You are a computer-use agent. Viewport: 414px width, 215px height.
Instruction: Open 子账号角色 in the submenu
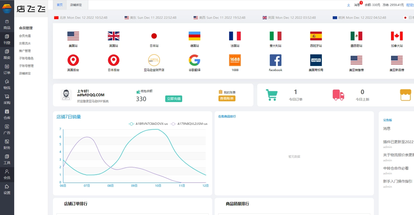pyautogui.click(x=26, y=58)
